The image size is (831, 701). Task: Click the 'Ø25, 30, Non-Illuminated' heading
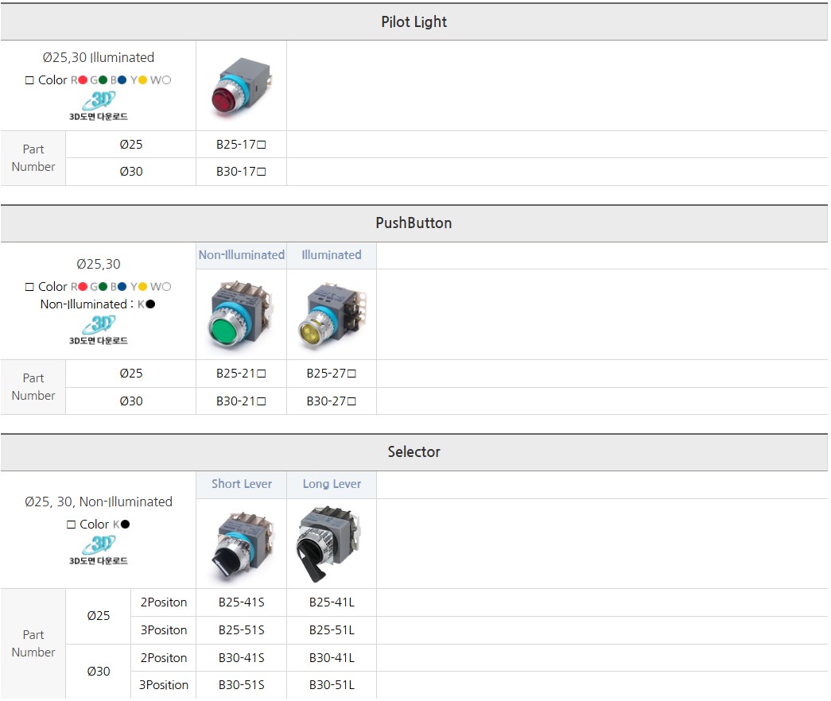tap(99, 502)
